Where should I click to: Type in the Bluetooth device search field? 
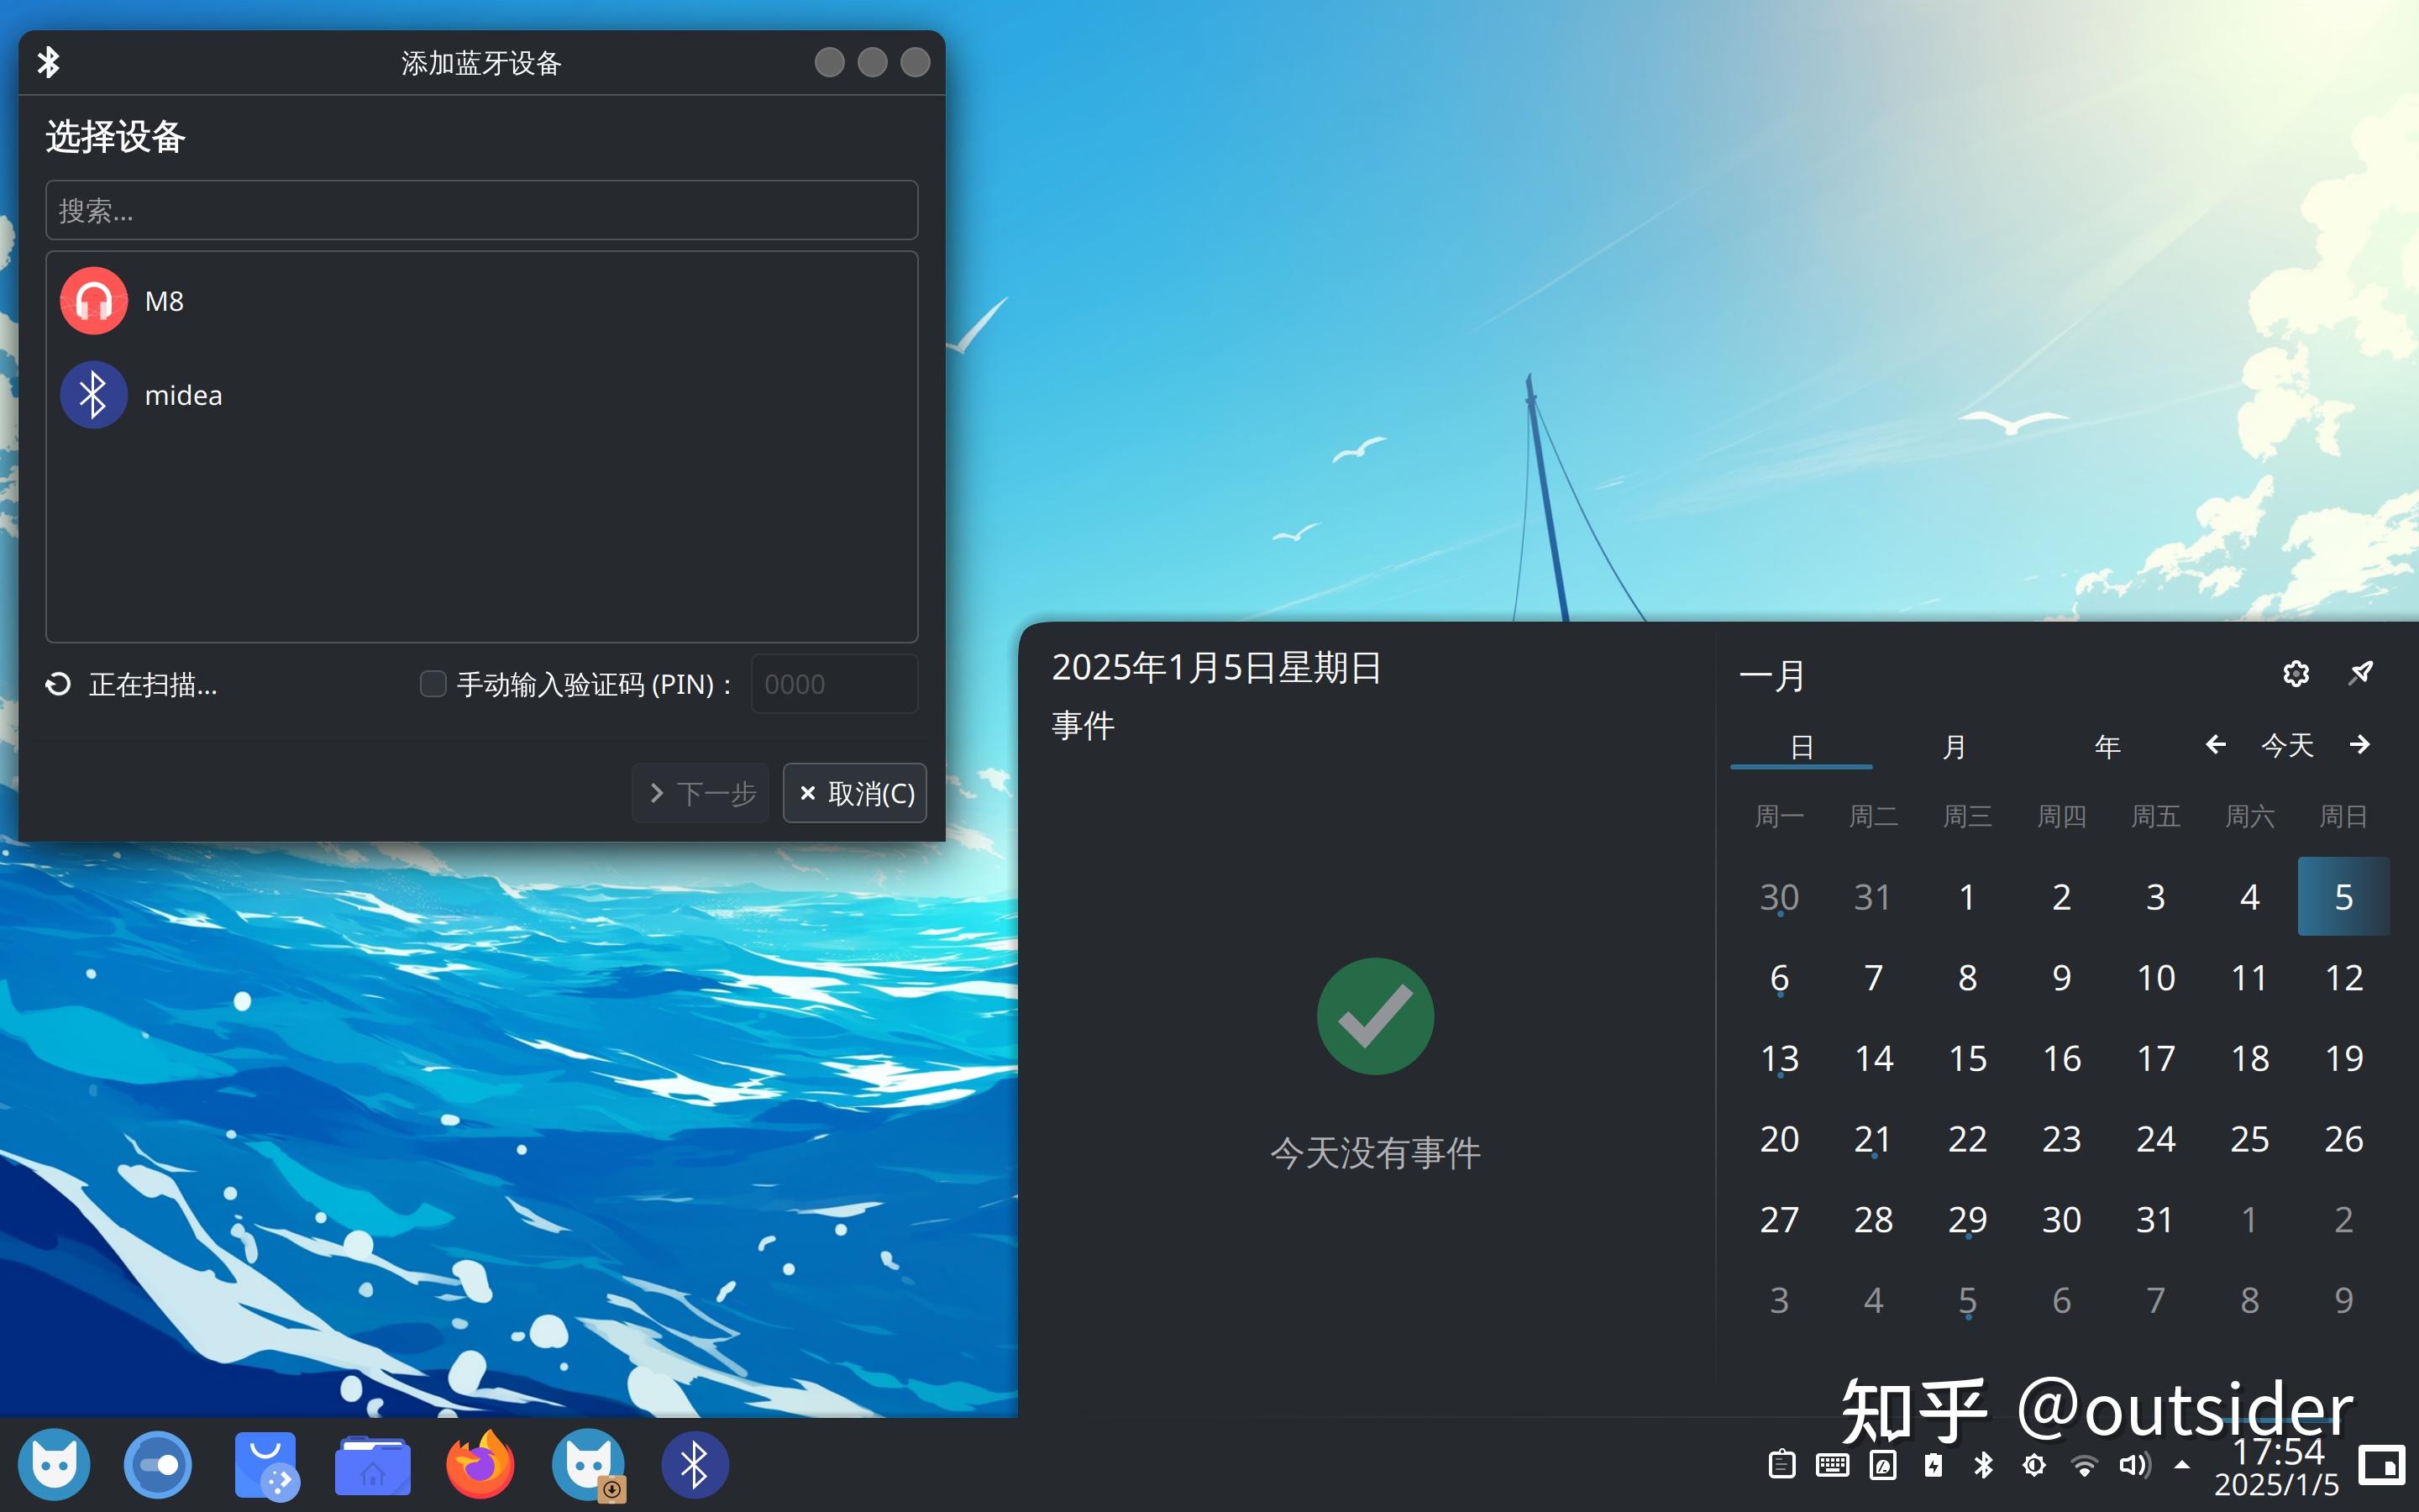point(480,210)
